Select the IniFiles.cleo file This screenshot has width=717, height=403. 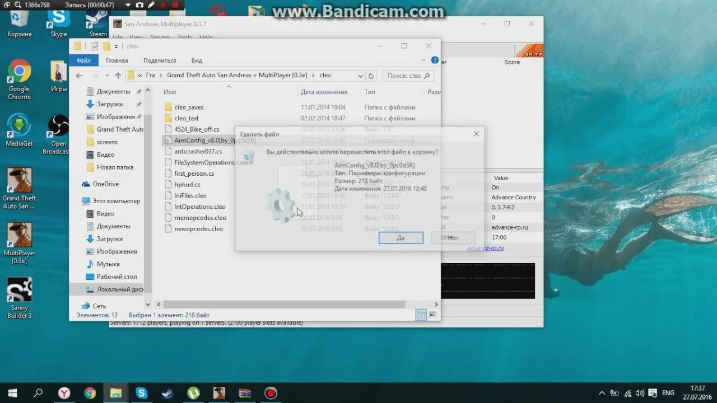click(190, 195)
